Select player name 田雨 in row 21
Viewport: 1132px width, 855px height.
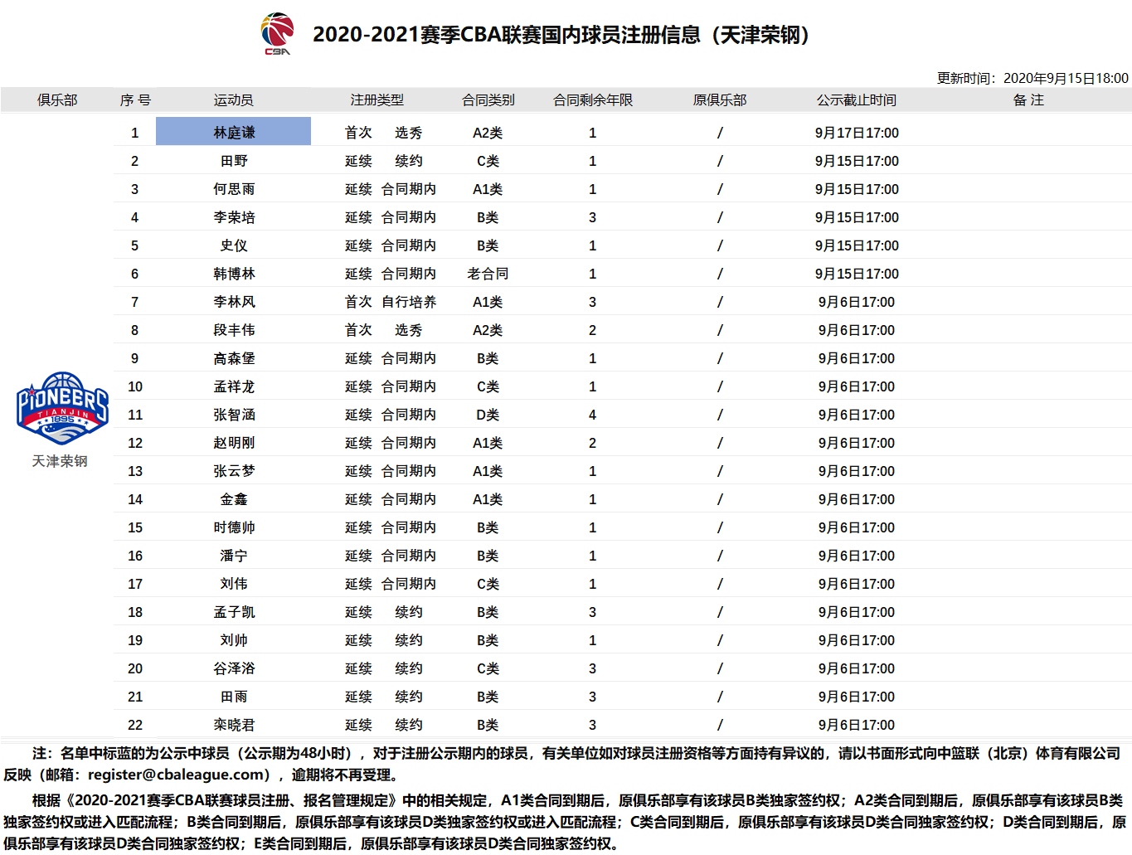tap(234, 697)
